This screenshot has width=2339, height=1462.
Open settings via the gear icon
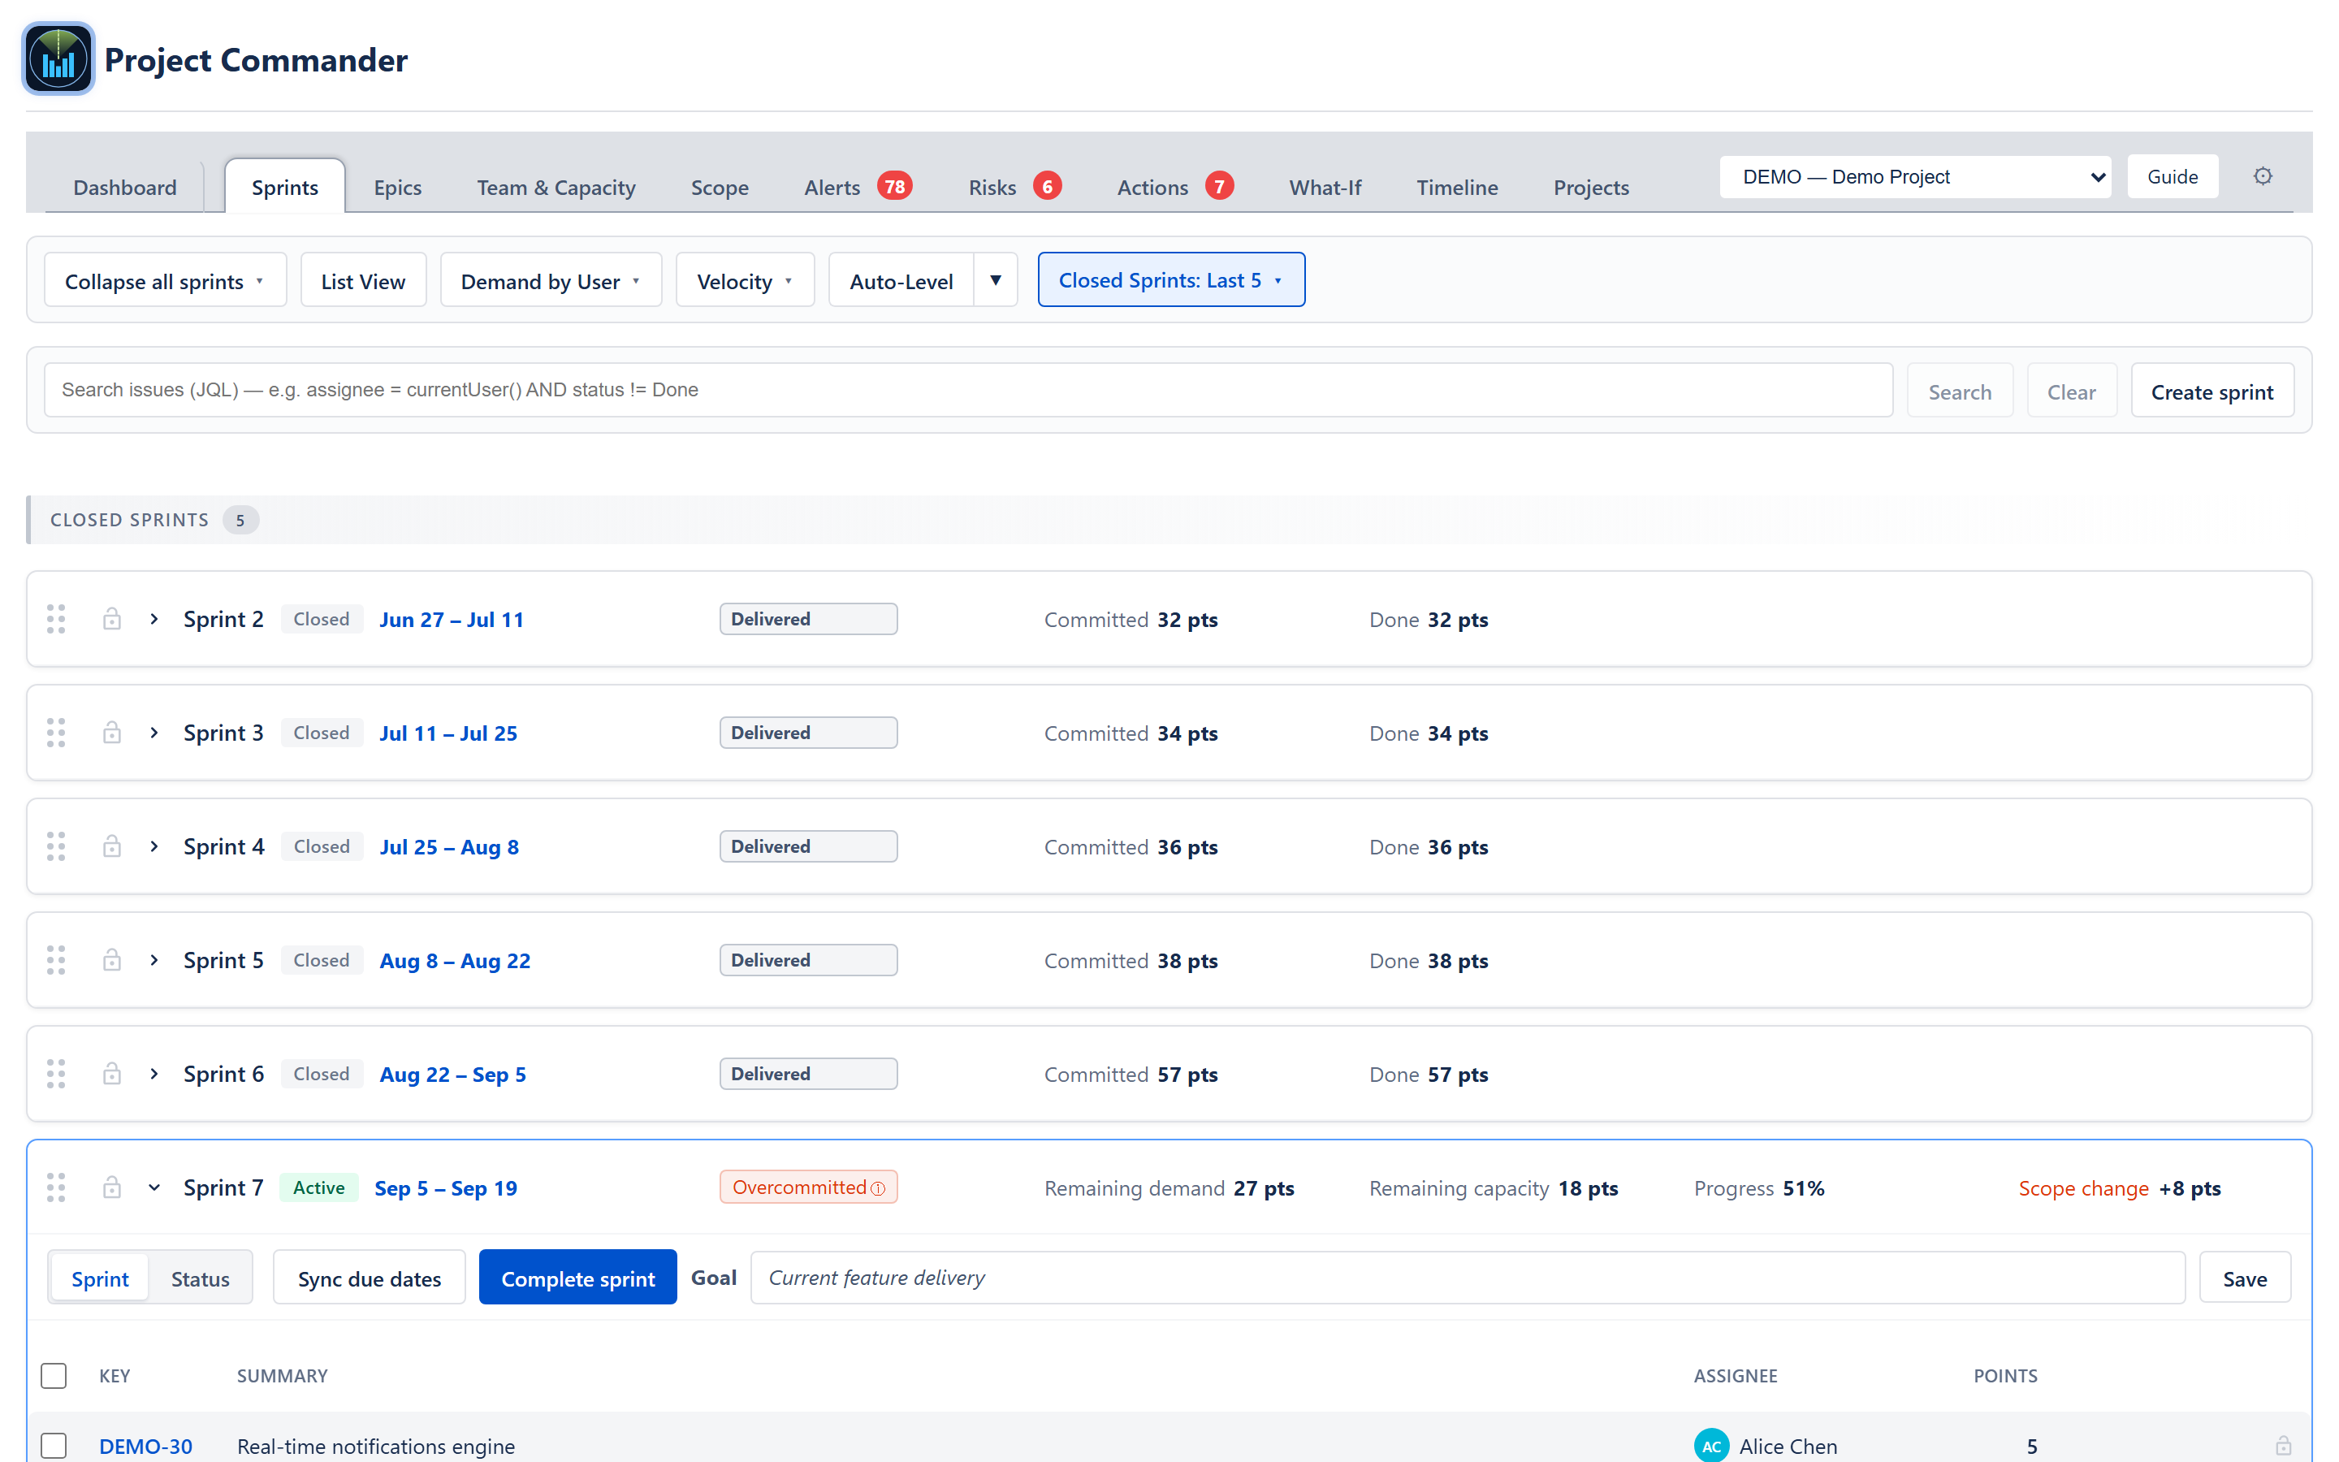(x=2263, y=176)
